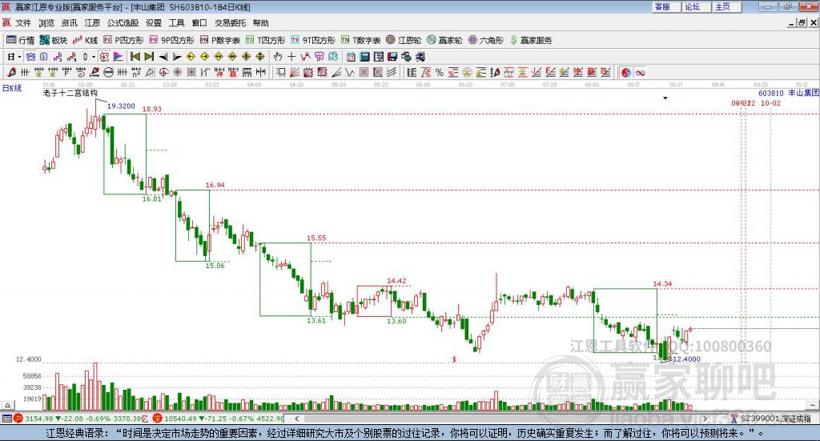Click the 客服 customer service button

666,7
